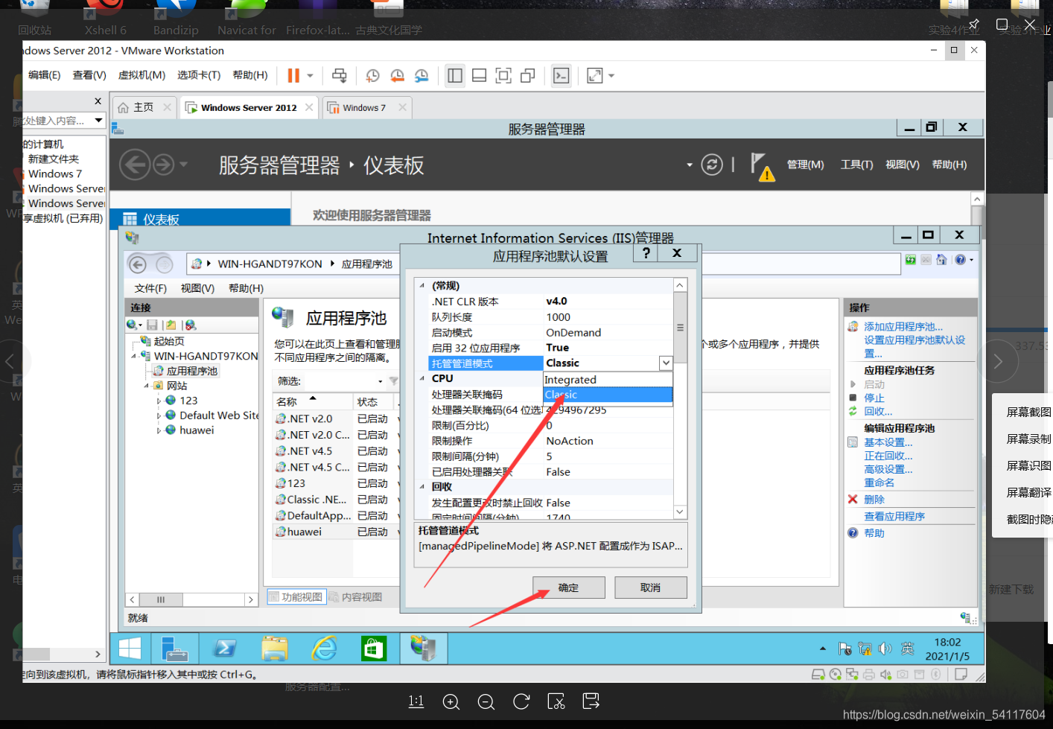
Task: Click properties dialog vertical scrollbar down arrow
Action: (680, 512)
